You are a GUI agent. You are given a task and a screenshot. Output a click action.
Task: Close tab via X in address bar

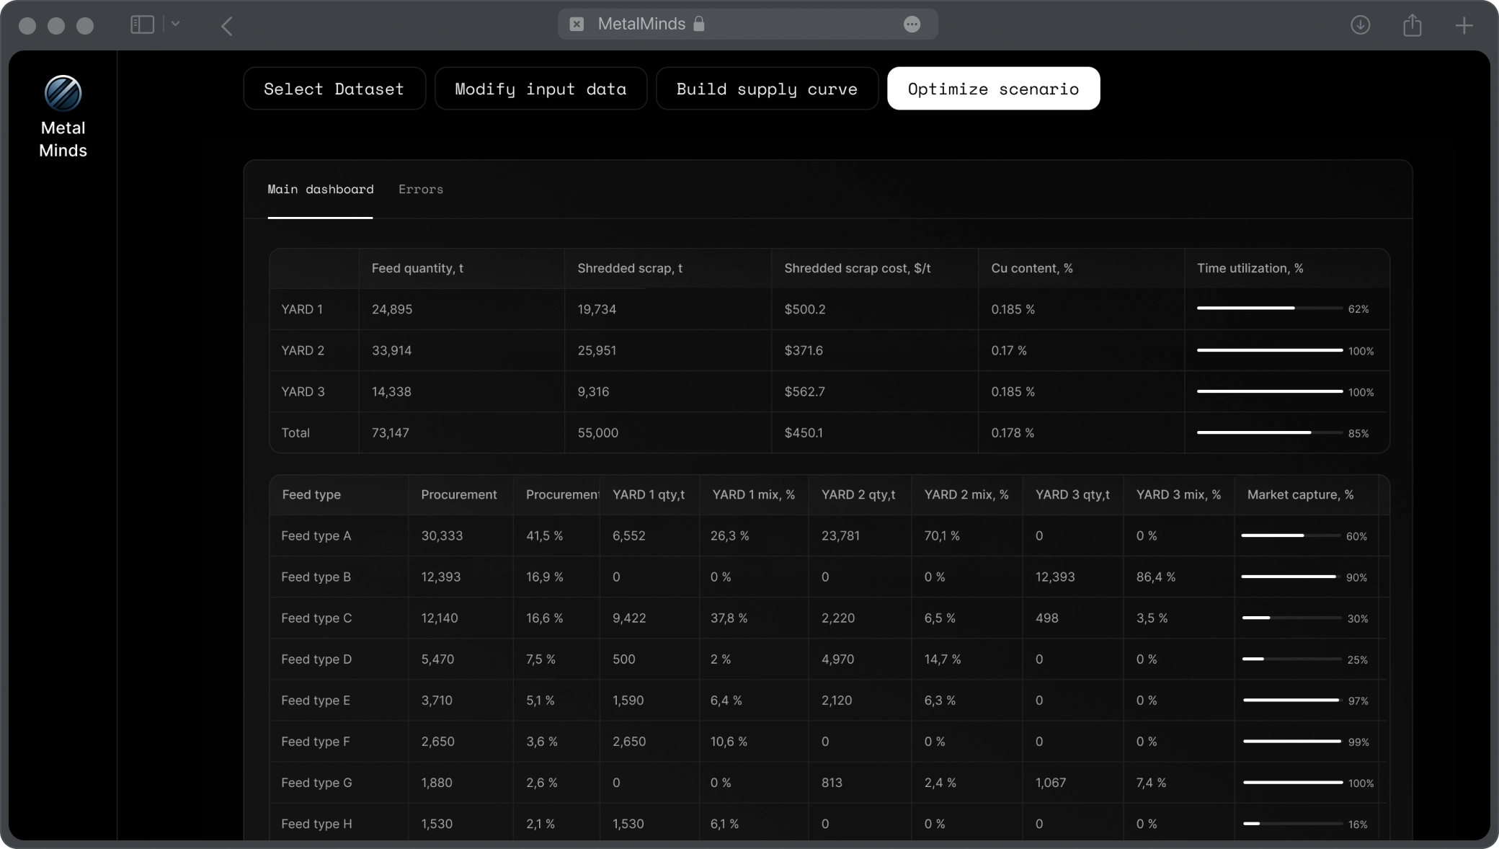click(x=577, y=25)
